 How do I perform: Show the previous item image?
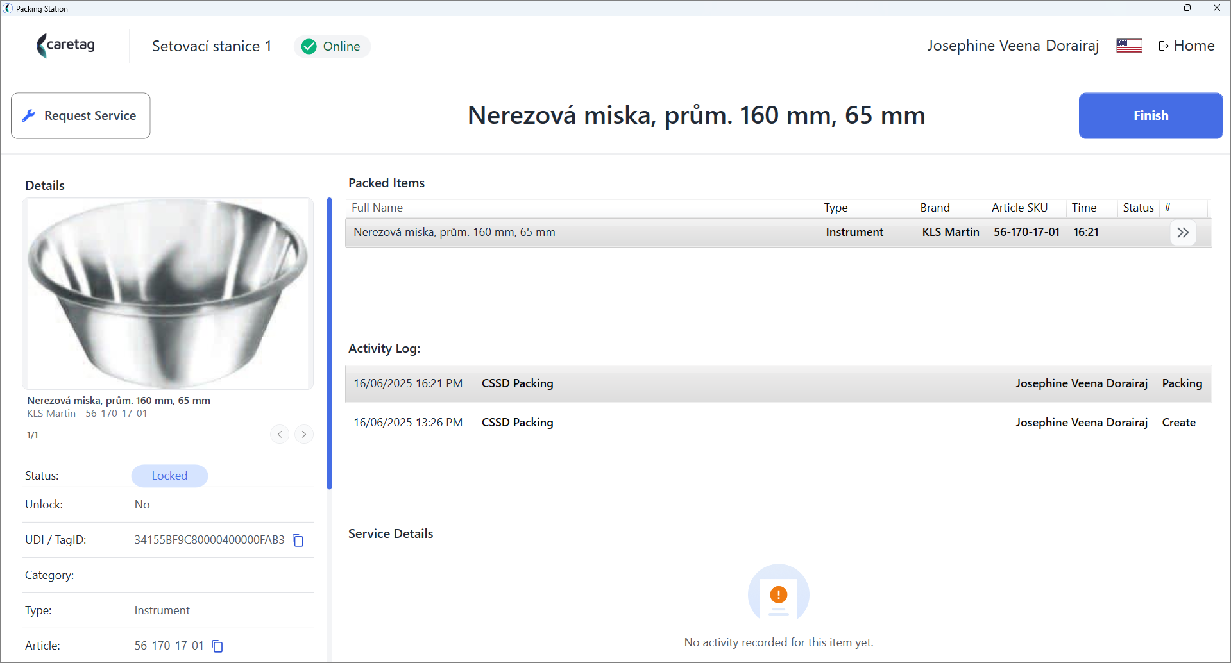point(280,435)
